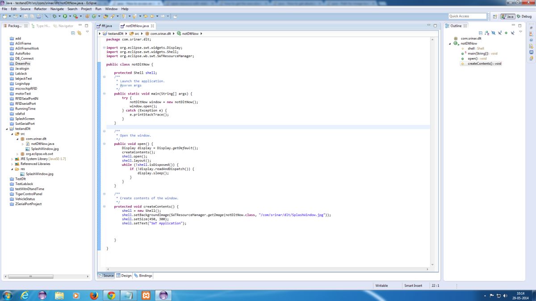Open the Refactor menu
This screenshot has height=301, width=536.
pyautogui.click(x=40, y=9)
